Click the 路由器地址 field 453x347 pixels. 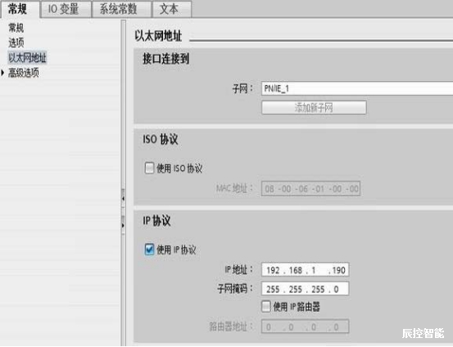305,327
